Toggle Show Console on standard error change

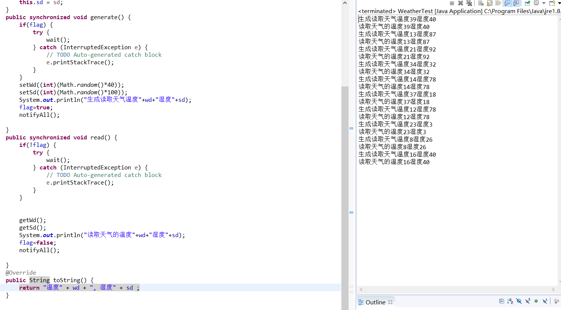[515, 3]
